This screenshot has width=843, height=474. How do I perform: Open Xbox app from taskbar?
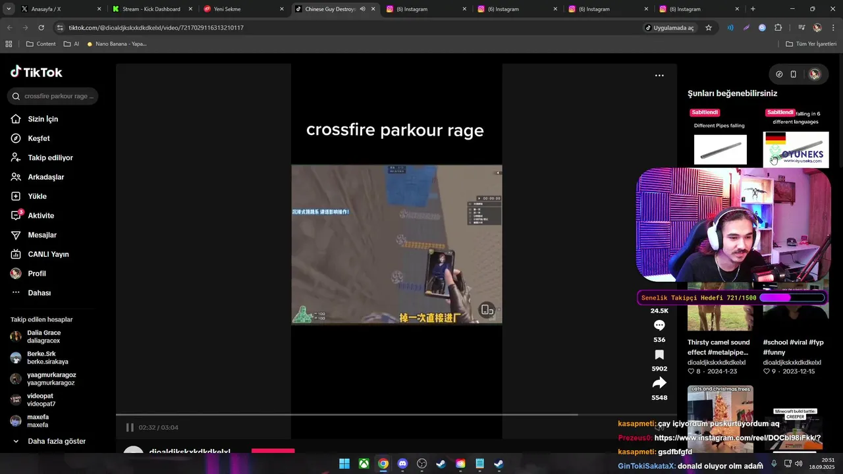click(x=364, y=463)
